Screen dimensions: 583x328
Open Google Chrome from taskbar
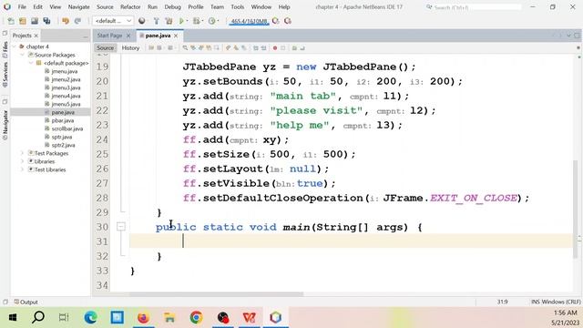[x=196, y=318]
